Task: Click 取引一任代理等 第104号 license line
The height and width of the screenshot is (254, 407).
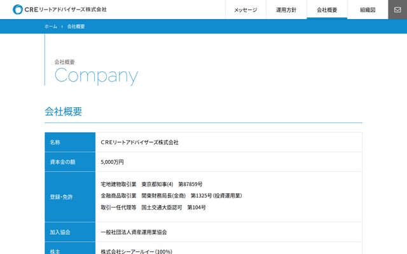Action: coord(153,208)
